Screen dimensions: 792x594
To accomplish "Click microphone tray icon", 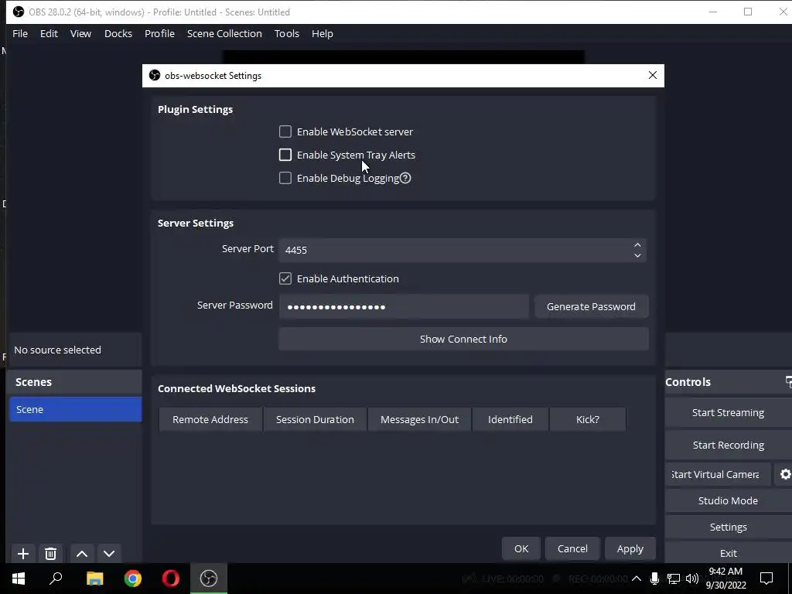I will [654, 579].
